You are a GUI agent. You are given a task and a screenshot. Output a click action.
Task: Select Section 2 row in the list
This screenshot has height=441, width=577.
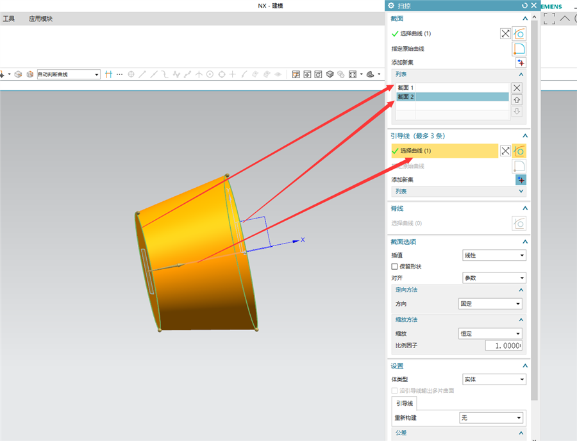[453, 97]
